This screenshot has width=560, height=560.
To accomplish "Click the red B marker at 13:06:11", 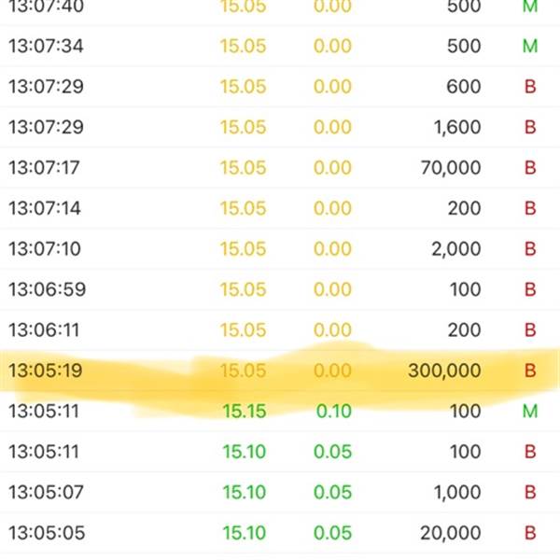I will coord(530,330).
